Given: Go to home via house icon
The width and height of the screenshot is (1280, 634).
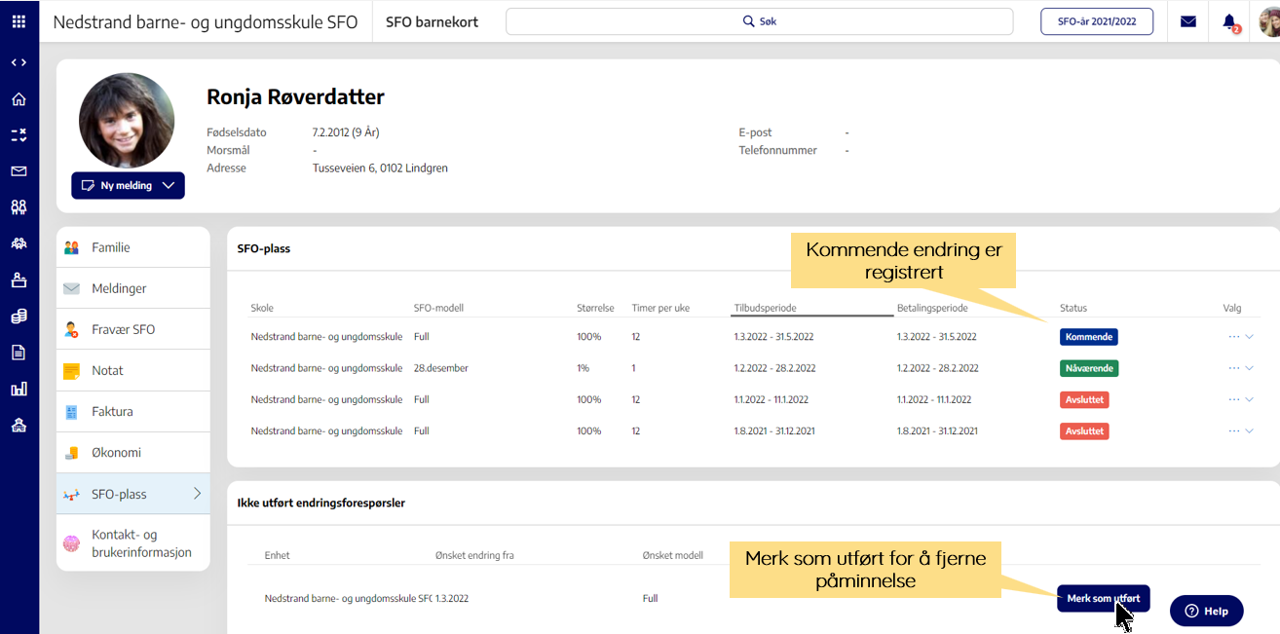Looking at the screenshot, I should pyautogui.click(x=19, y=98).
